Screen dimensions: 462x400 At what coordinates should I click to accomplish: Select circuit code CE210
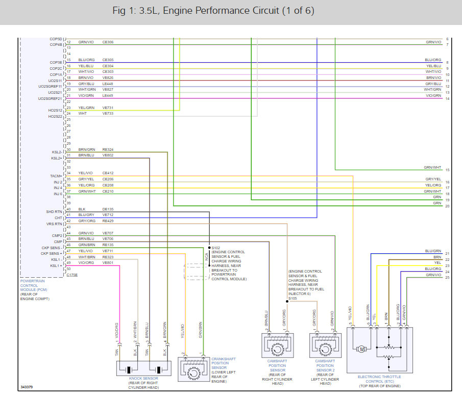108,191
